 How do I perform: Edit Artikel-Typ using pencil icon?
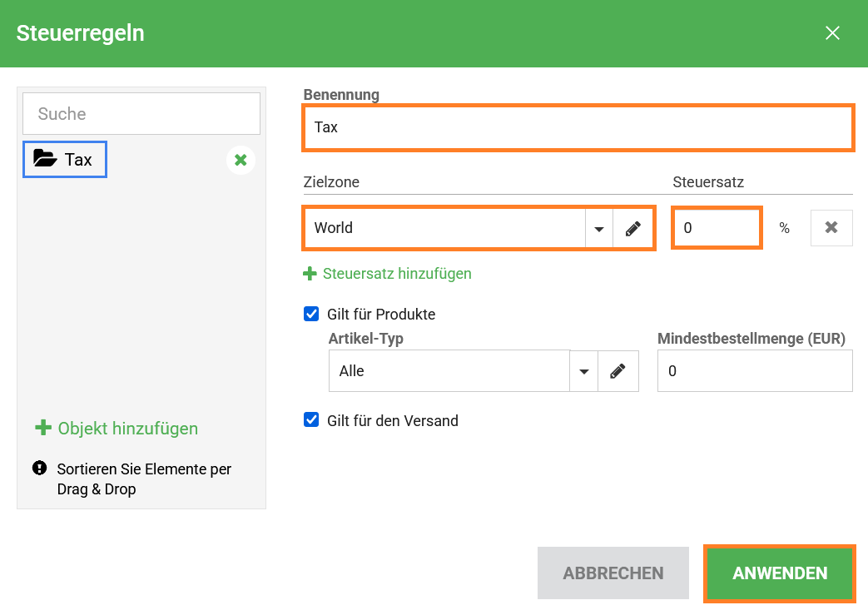tap(618, 371)
